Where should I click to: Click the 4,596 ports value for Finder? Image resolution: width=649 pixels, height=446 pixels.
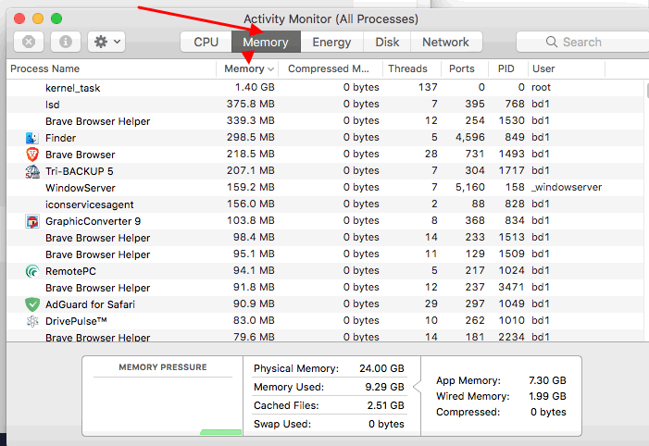pyautogui.click(x=469, y=137)
